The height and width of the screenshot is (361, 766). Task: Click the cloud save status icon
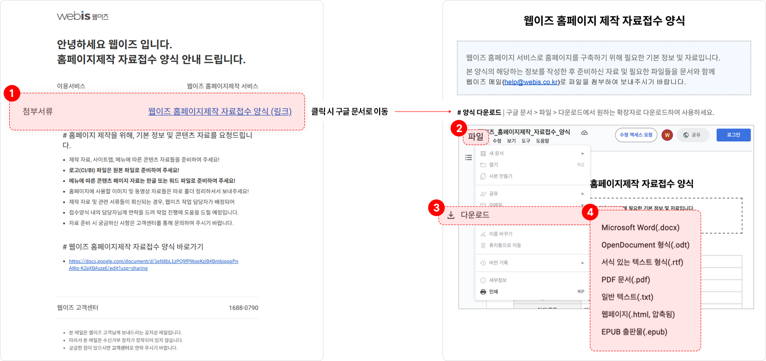tap(584, 133)
